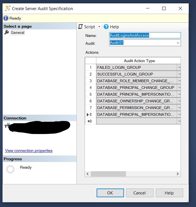196x207 pixels.
Task: Open dropdown in empty new row 9
Action: click(179, 121)
